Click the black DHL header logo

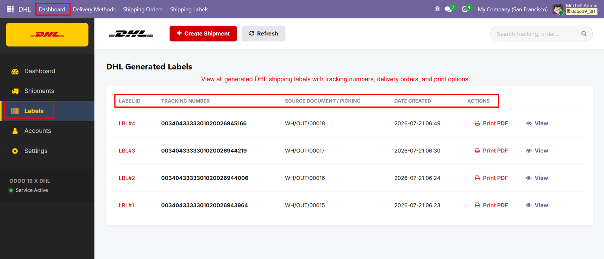131,34
